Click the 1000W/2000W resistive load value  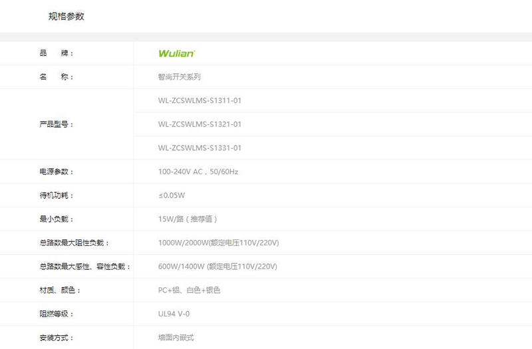point(218,243)
